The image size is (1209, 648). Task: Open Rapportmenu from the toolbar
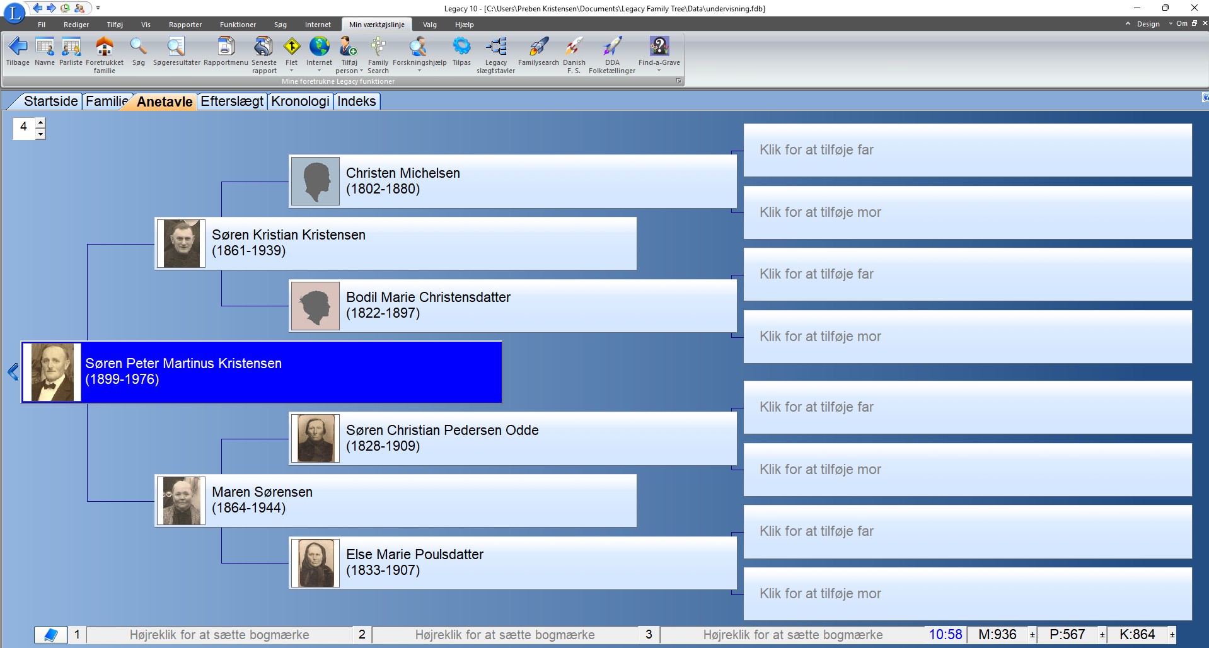pyautogui.click(x=226, y=47)
